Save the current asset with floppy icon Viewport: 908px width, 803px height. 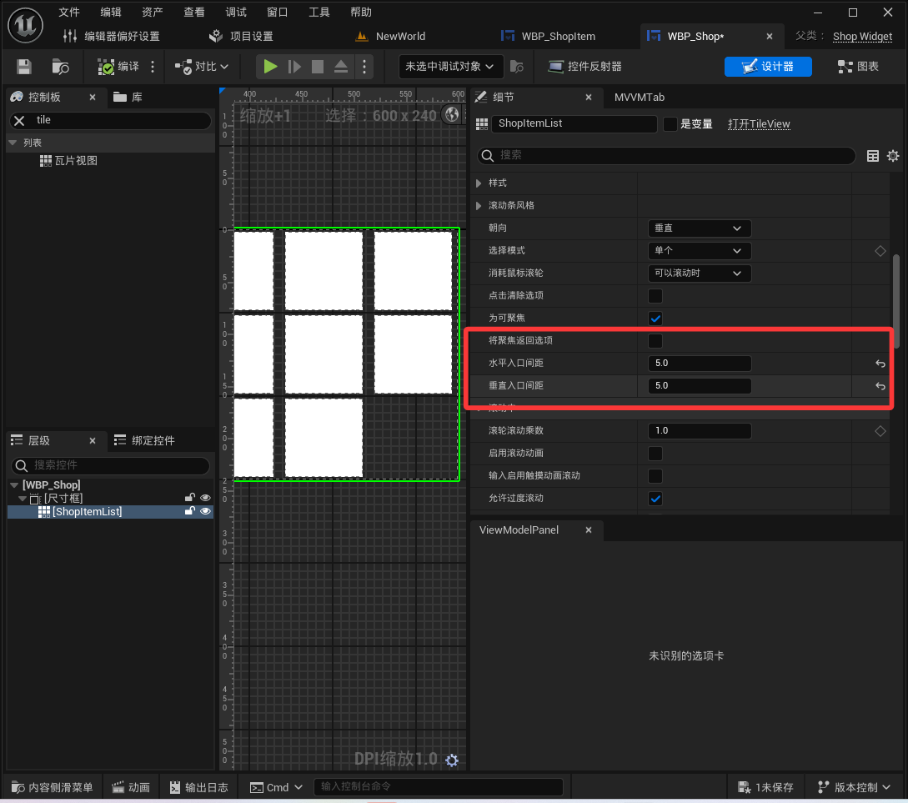(x=23, y=67)
